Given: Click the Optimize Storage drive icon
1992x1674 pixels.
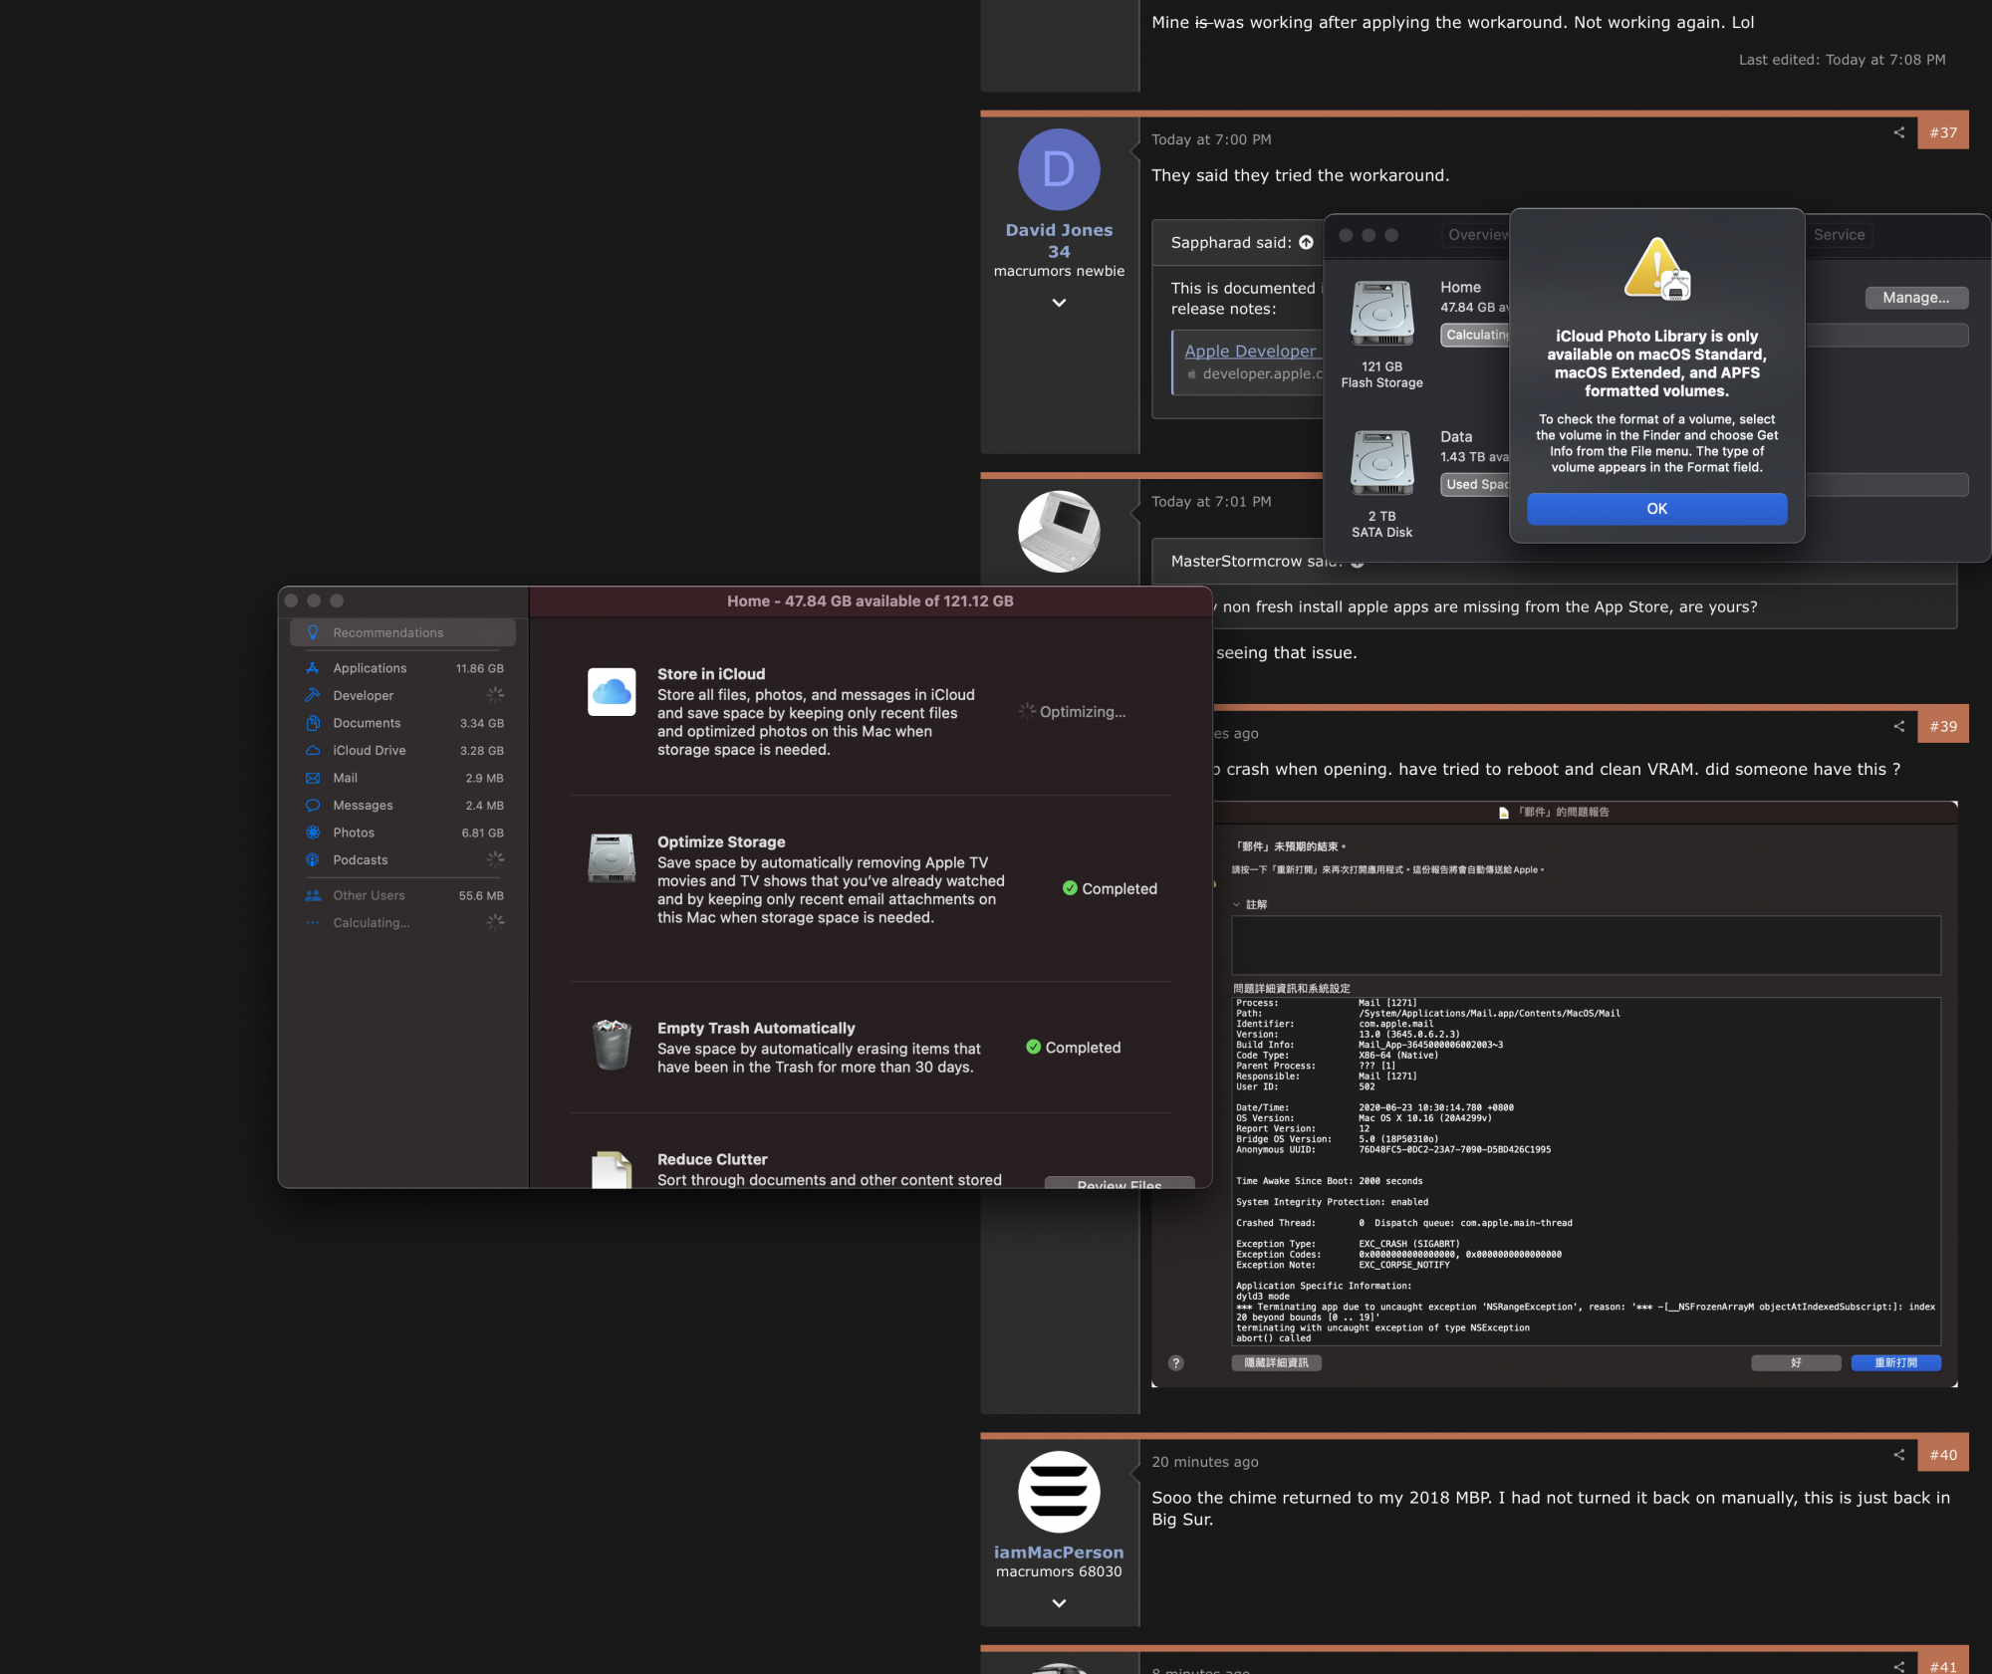Looking at the screenshot, I should [x=612, y=858].
